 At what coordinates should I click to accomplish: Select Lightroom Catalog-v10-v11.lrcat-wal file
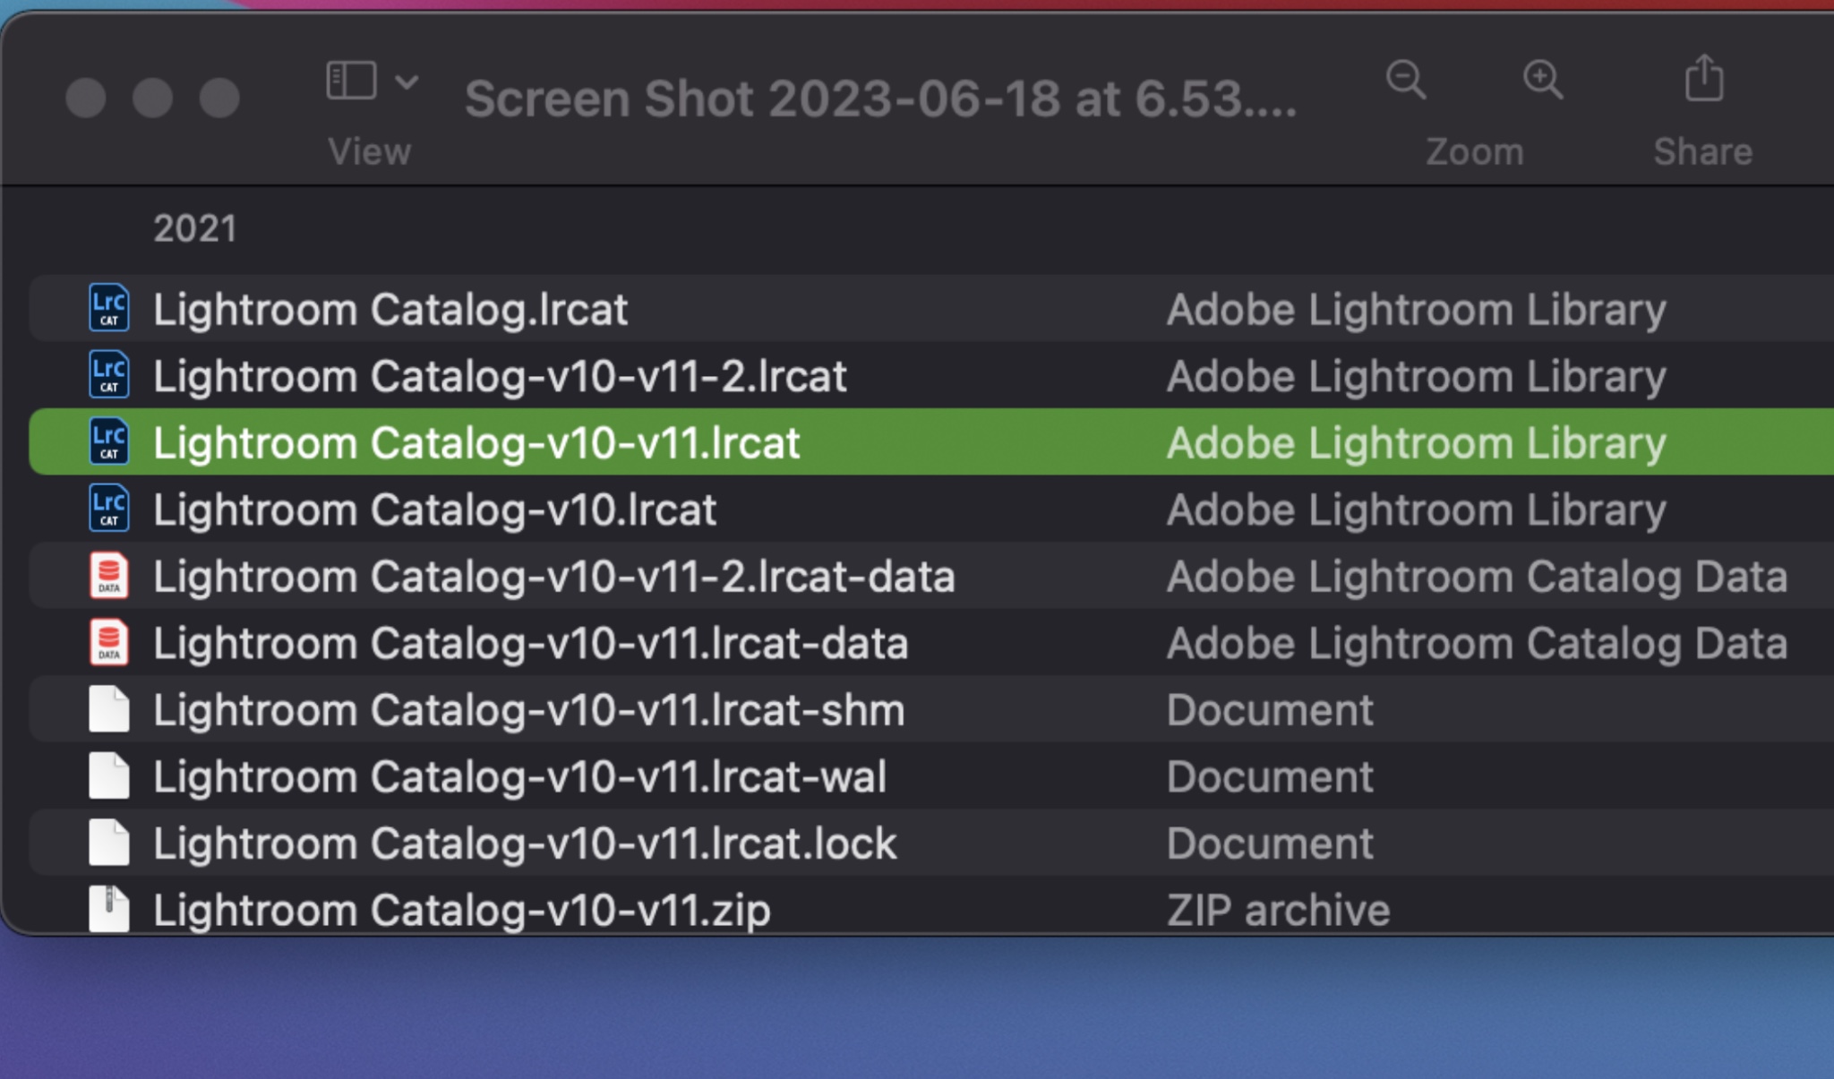tap(519, 776)
